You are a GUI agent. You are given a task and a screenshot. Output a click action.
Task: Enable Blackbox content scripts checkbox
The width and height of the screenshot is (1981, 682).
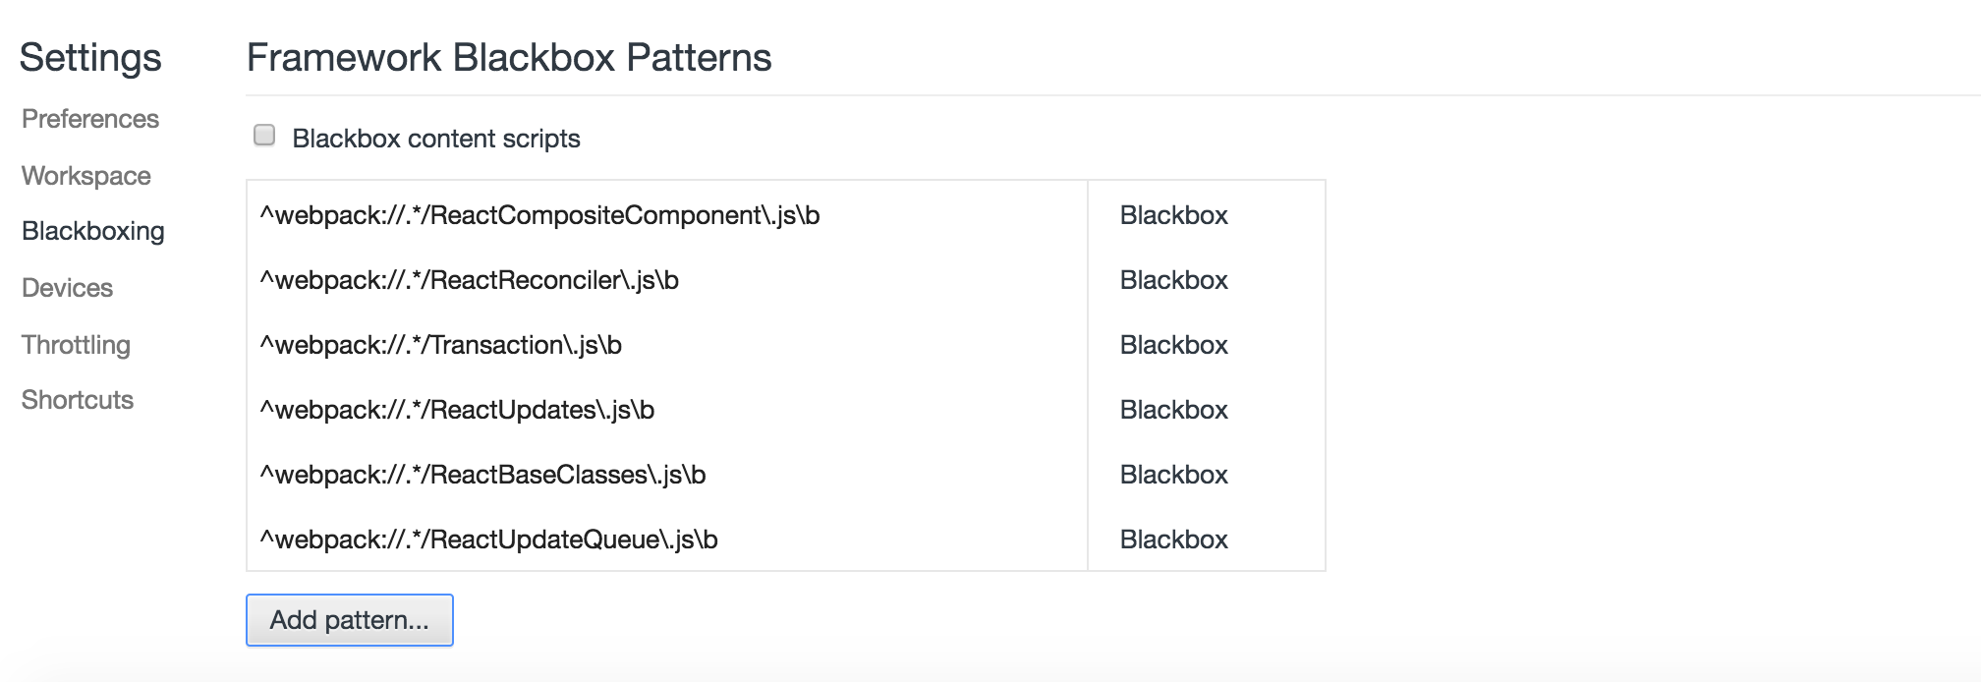(x=264, y=136)
